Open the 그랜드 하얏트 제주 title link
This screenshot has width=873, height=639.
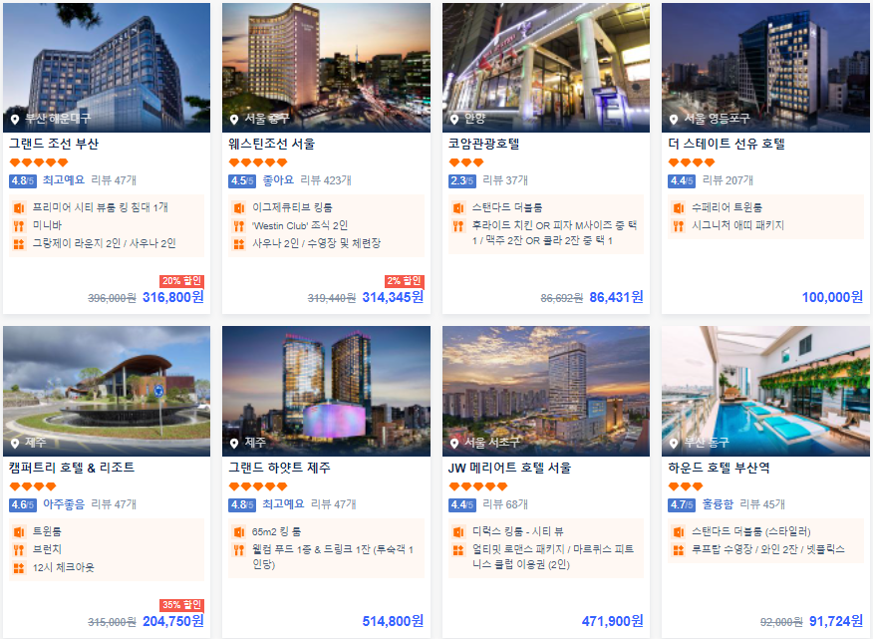coord(279,468)
